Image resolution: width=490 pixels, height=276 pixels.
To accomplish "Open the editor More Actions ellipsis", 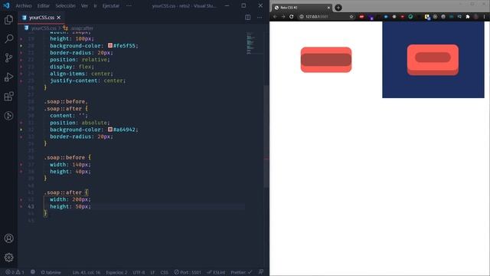I will click(x=260, y=17).
